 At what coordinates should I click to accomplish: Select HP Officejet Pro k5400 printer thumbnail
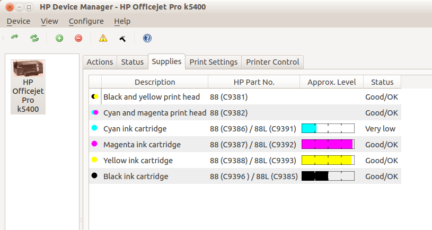pyautogui.click(x=28, y=87)
